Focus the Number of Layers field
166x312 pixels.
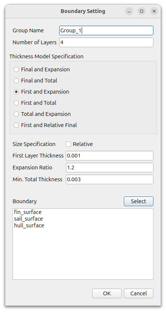106,42
